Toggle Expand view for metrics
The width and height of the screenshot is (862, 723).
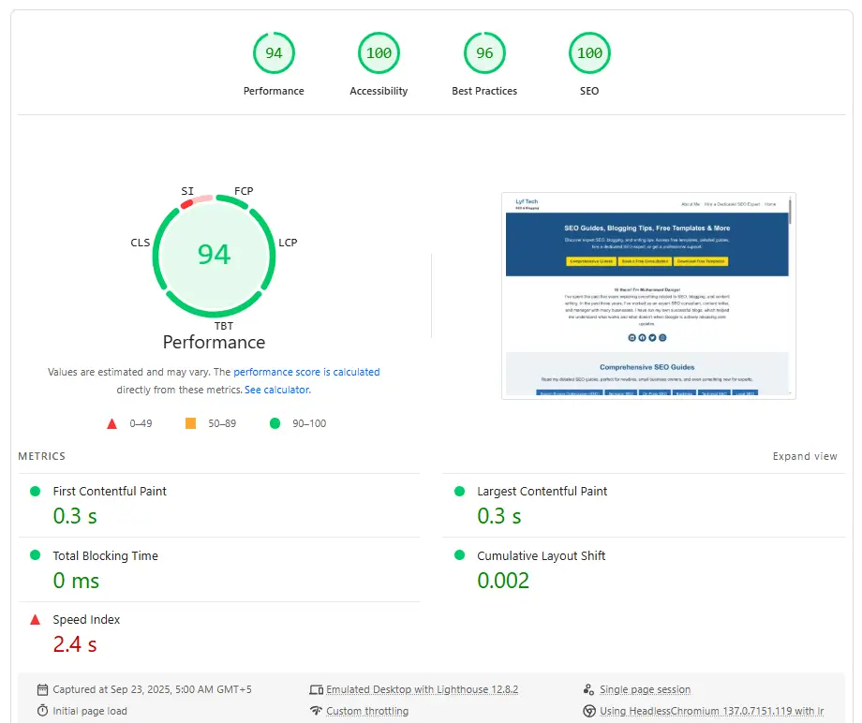point(804,456)
